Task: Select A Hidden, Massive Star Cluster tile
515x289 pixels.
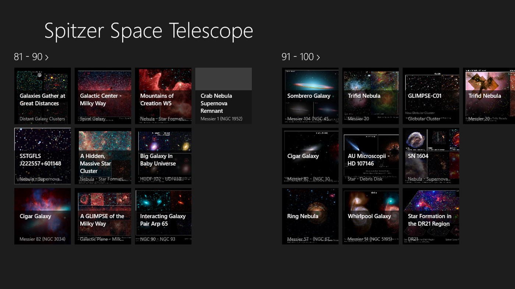Action: (103, 156)
